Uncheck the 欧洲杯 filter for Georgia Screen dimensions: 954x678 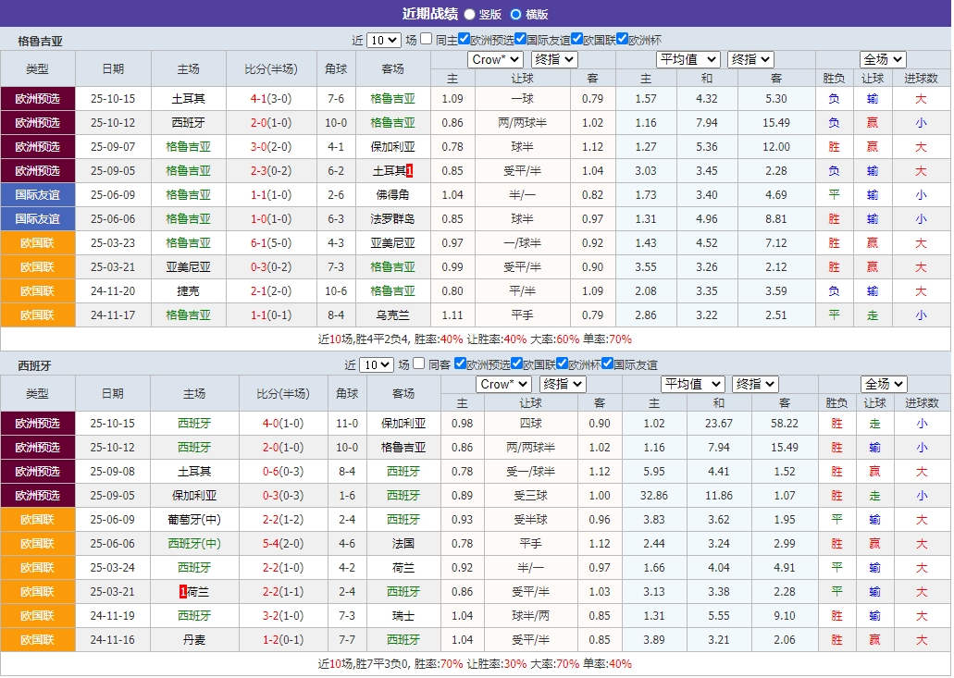623,41
